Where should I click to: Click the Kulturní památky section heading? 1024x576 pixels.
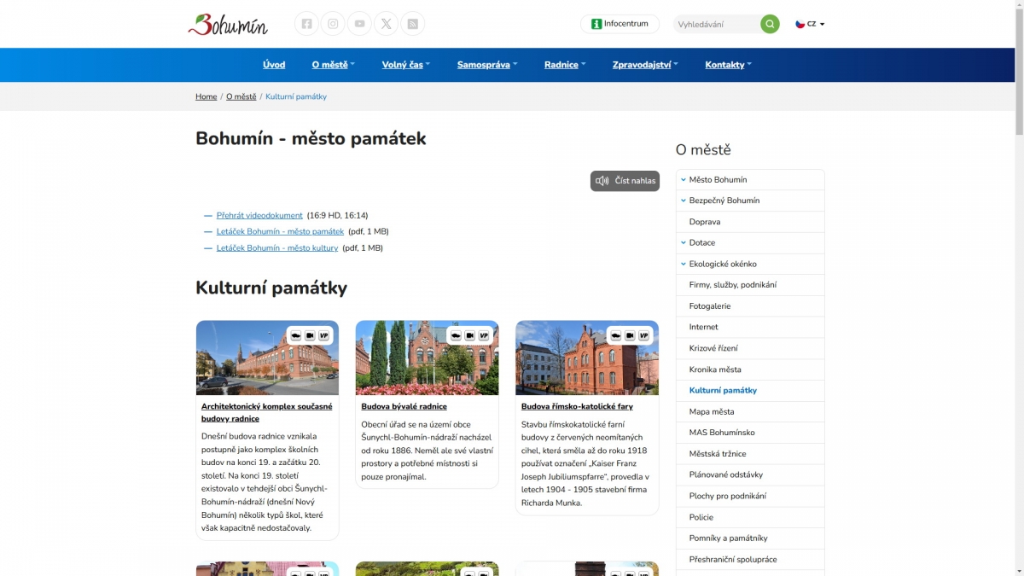pos(271,288)
